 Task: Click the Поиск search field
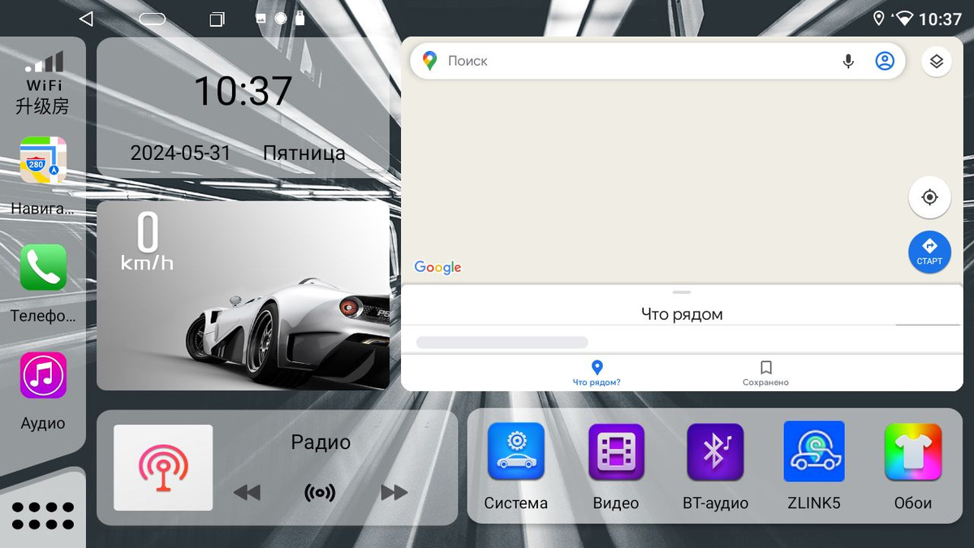(x=633, y=61)
